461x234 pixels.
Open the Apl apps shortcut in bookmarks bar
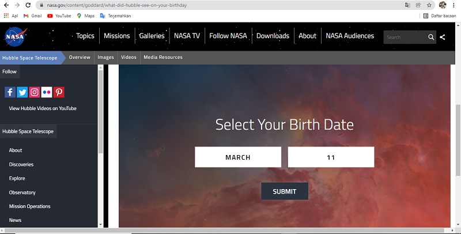(11, 16)
